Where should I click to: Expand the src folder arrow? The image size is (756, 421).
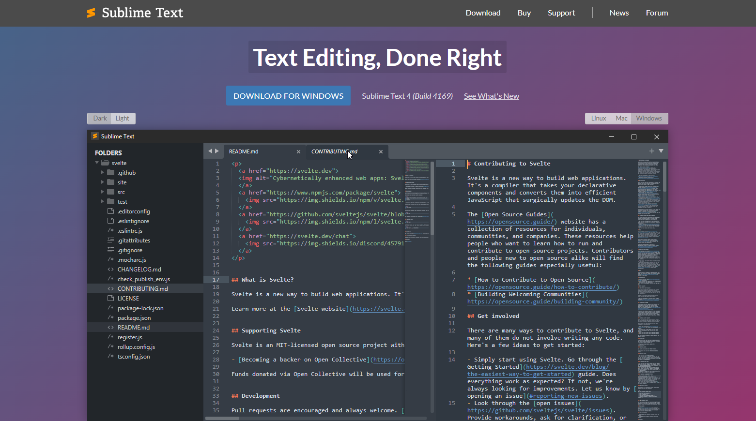[x=102, y=192]
